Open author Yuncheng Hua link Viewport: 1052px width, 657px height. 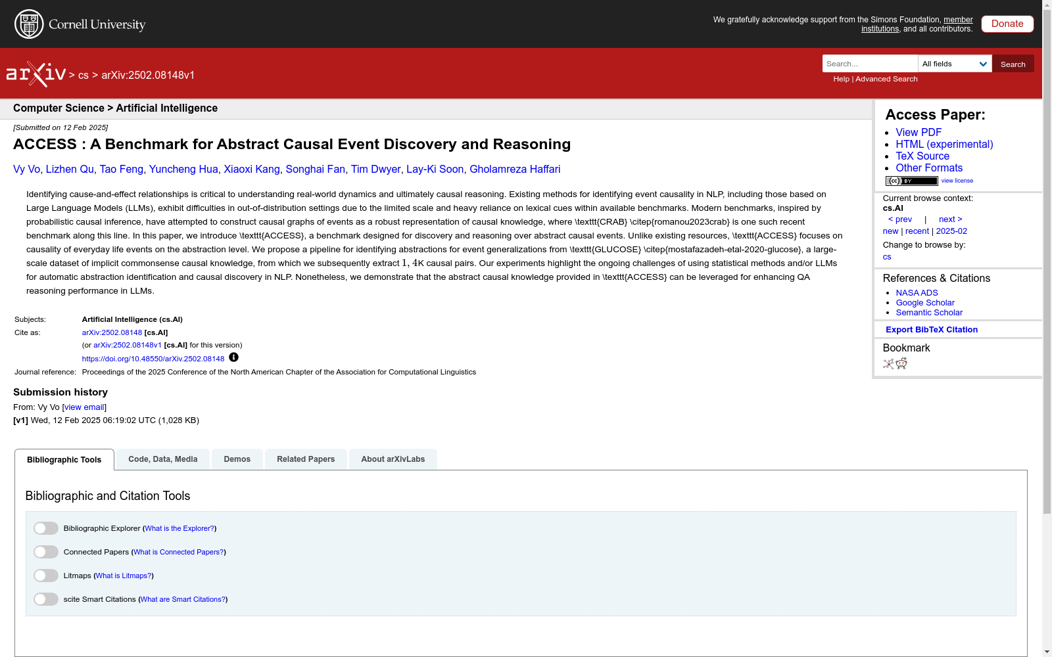183,169
